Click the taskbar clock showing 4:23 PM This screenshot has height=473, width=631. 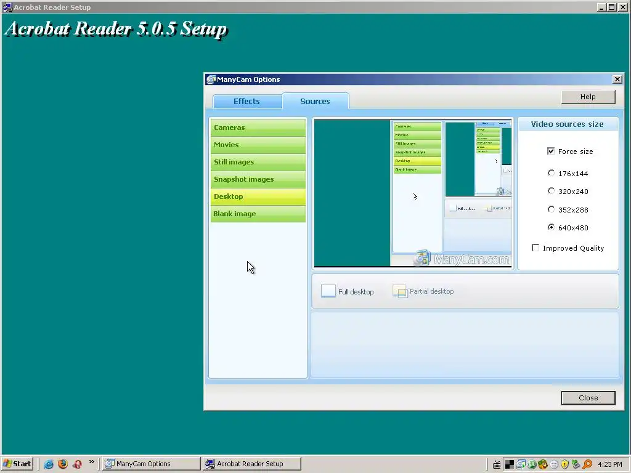tap(610, 464)
